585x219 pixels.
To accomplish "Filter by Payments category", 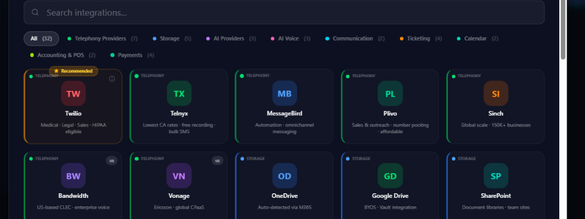I will 133,55.
